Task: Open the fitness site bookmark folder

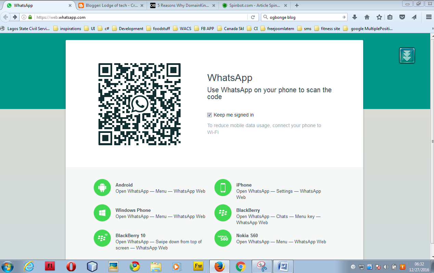Action: [327, 29]
